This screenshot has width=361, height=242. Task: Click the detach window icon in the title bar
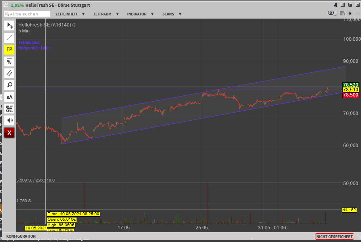[350, 5]
